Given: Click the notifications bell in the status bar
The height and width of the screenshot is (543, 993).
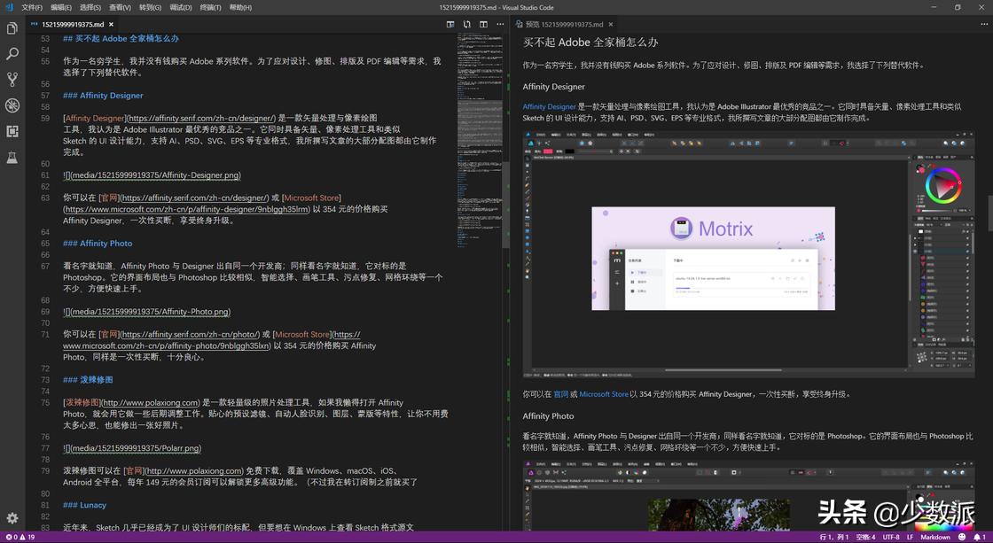Looking at the screenshot, I should 978,537.
